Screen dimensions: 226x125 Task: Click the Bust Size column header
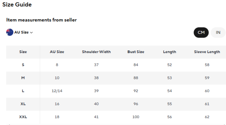click(x=136, y=52)
